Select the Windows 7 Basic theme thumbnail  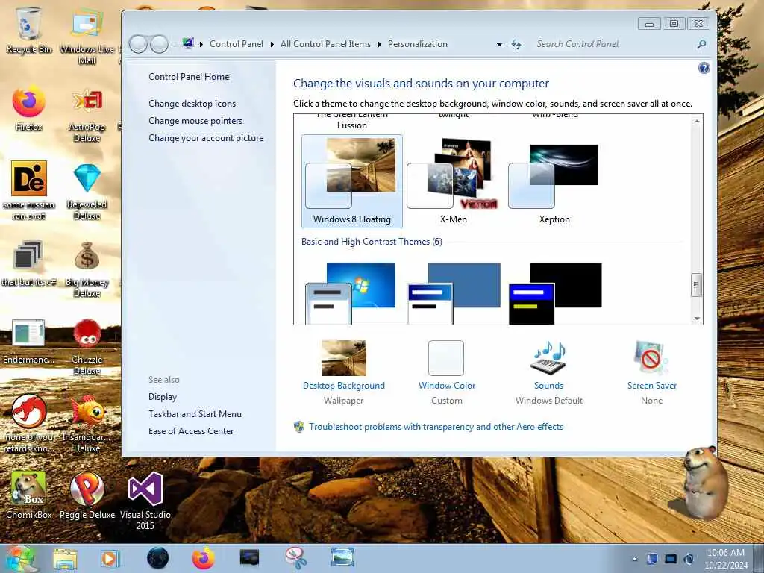click(351, 293)
